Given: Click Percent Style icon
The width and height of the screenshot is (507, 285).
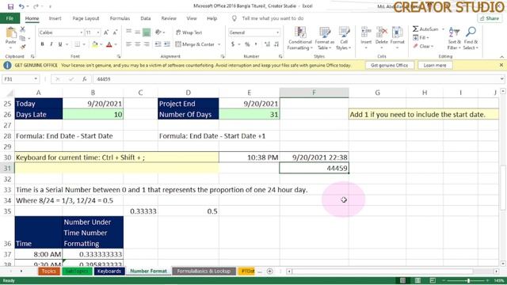Looking at the screenshot, I should click(x=247, y=44).
